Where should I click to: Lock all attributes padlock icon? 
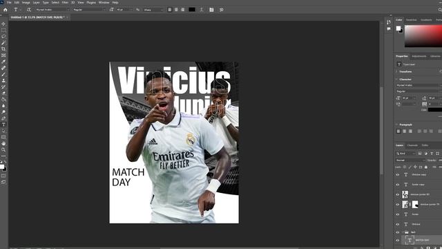(426, 167)
